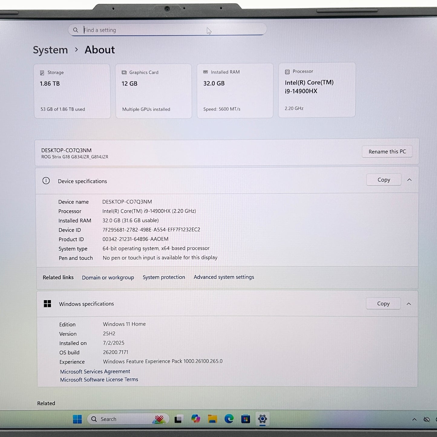
Task: Focus the Find a setting search box
Action: (x=168, y=30)
